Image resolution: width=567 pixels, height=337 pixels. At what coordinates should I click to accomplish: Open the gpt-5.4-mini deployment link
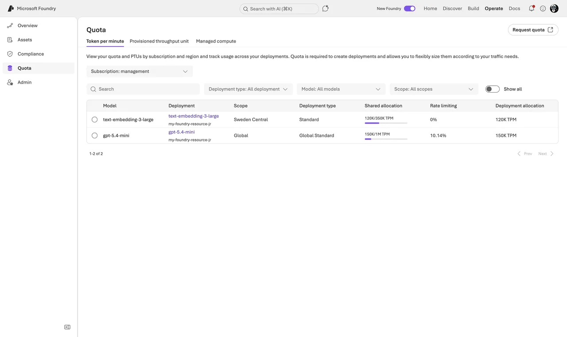point(182,132)
